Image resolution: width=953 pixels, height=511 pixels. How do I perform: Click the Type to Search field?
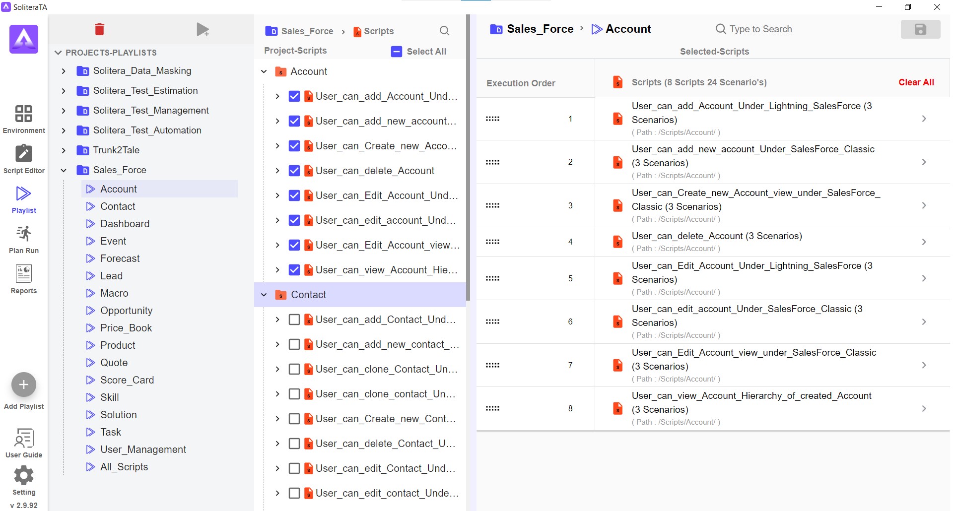click(x=760, y=29)
